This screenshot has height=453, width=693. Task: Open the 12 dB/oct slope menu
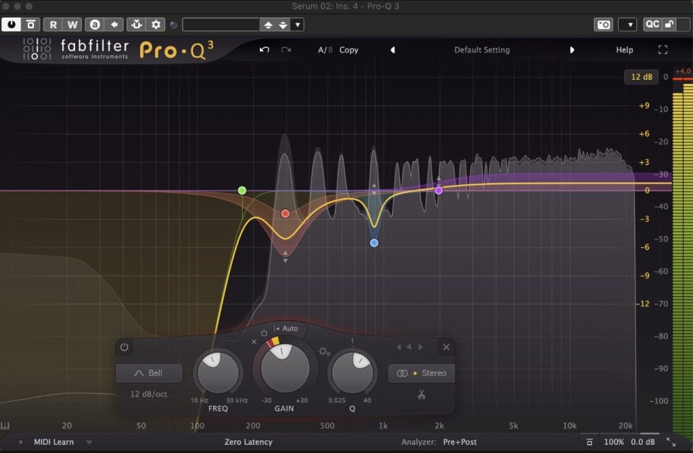[149, 393]
